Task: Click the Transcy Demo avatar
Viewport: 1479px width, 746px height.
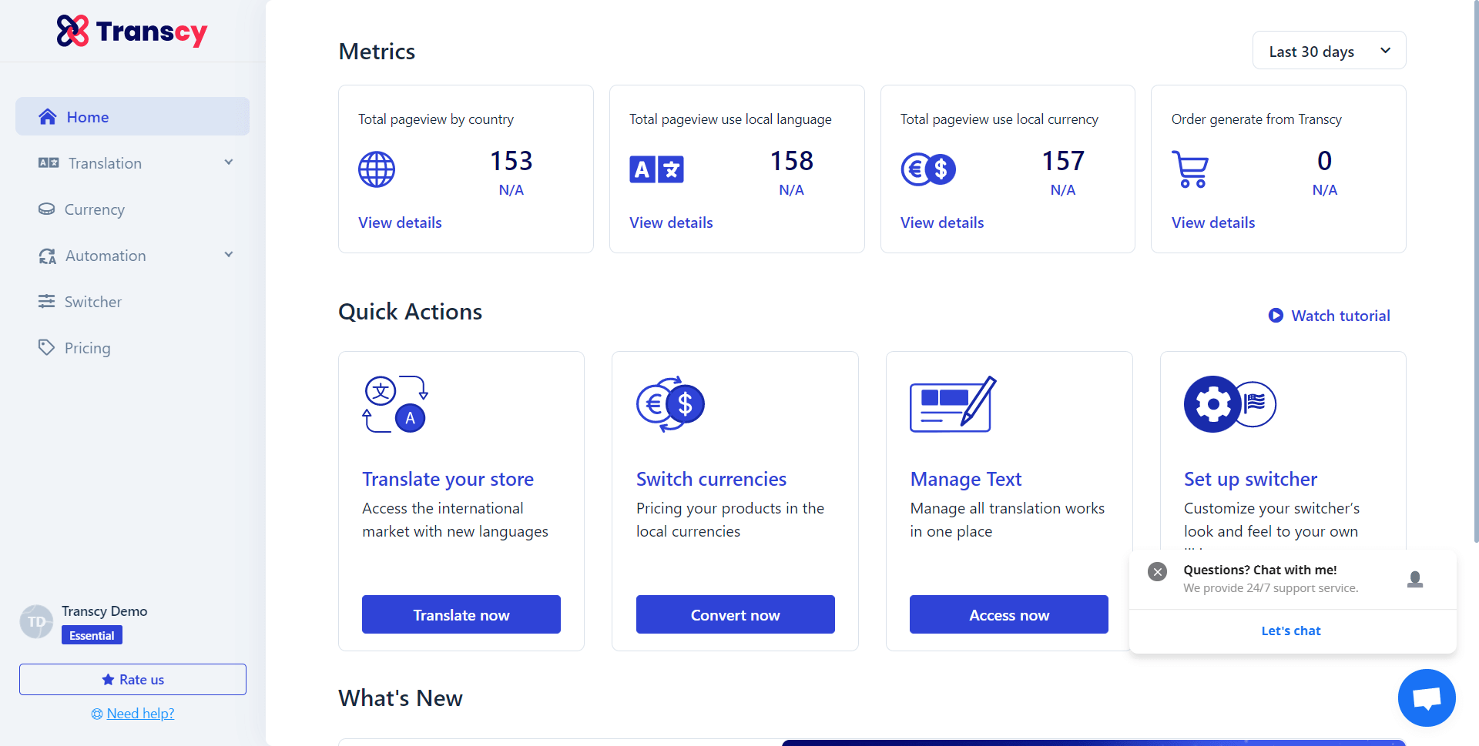Action: (36, 622)
